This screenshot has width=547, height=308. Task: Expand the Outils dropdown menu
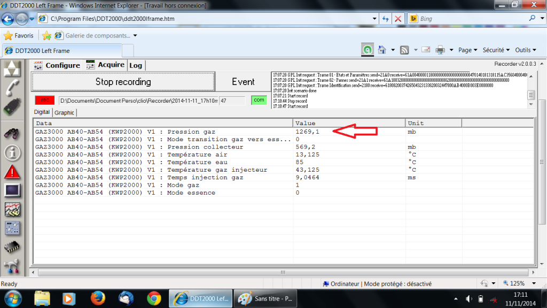coord(526,50)
